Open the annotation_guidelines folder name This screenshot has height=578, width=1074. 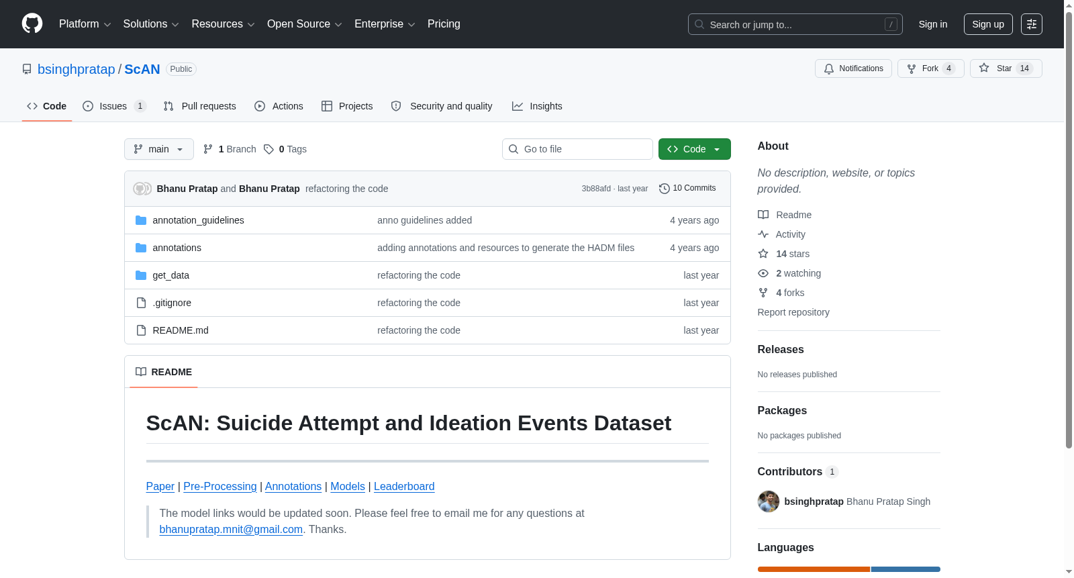point(199,220)
